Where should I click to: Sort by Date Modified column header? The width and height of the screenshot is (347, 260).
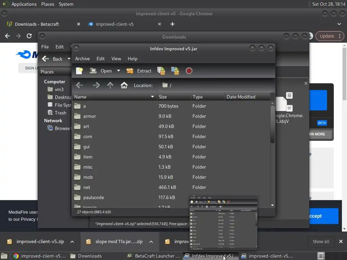coord(247,97)
